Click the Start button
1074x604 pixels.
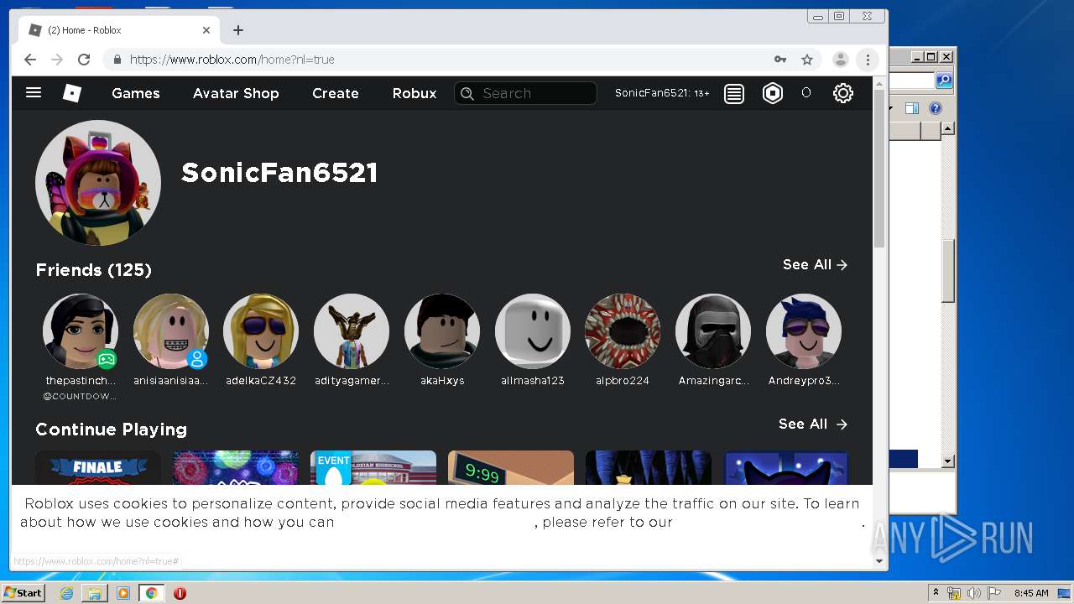pos(23,593)
